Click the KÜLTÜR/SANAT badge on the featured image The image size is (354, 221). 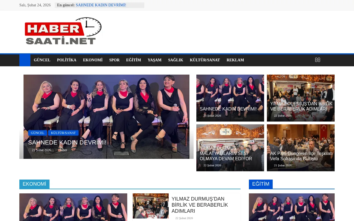[x=63, y=133]
